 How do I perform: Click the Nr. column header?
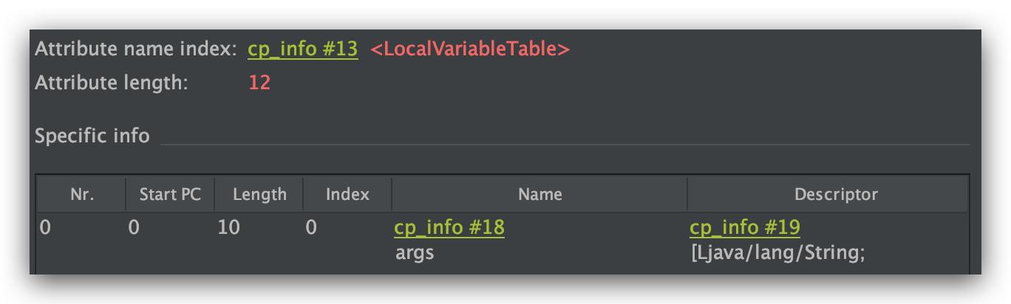point(81,195)
